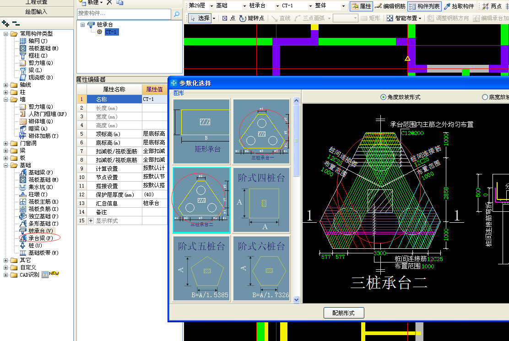
Task: Collapse the 墙 folder
Action: click(5, 100)
